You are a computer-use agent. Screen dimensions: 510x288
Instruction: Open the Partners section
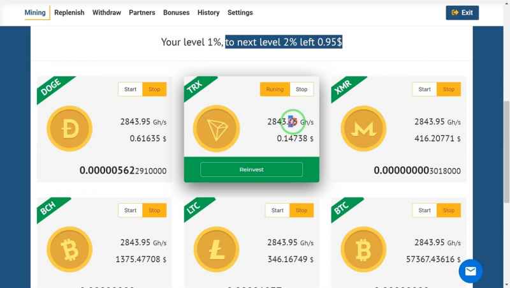click(142, 13)
